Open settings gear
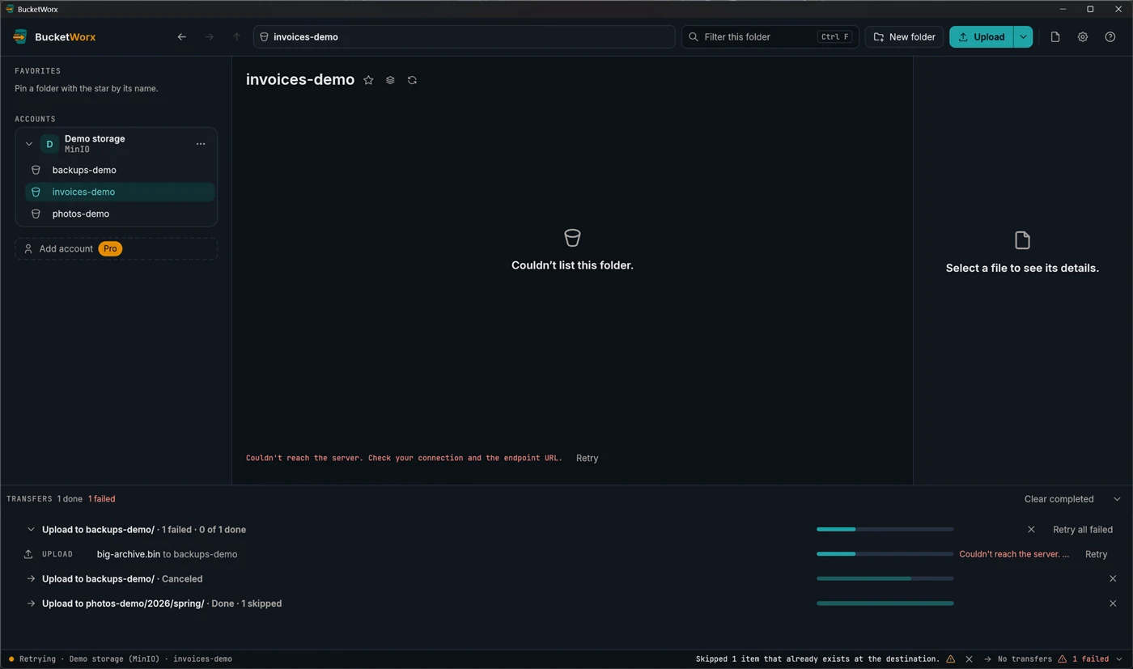The height and width of the screenshot is (669, 1133). pos(1083,37)
